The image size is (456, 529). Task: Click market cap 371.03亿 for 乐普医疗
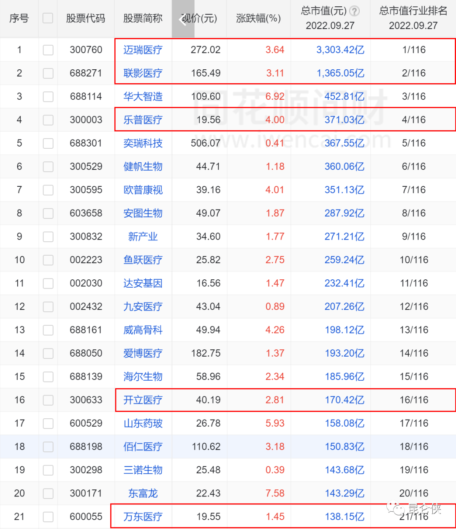point(344,120)
